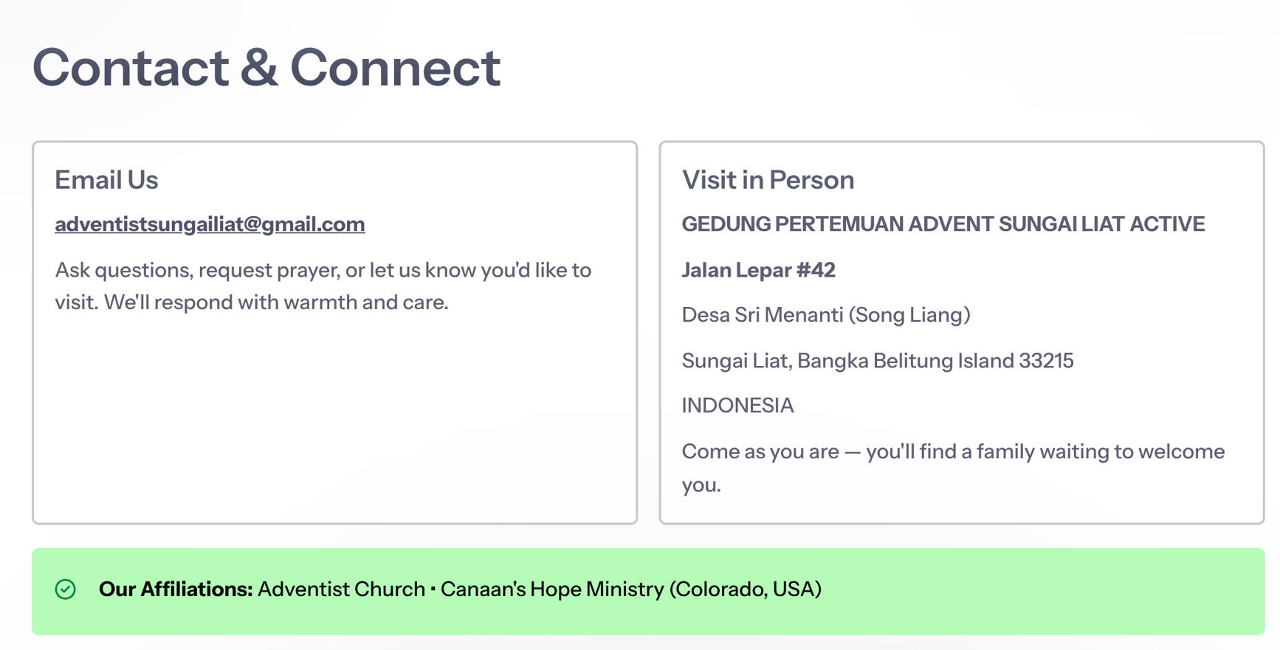The height and width of the screenshot is (650, 1280).
Task: Click the green checkmark affiliations icon
Action: point(66,589)
